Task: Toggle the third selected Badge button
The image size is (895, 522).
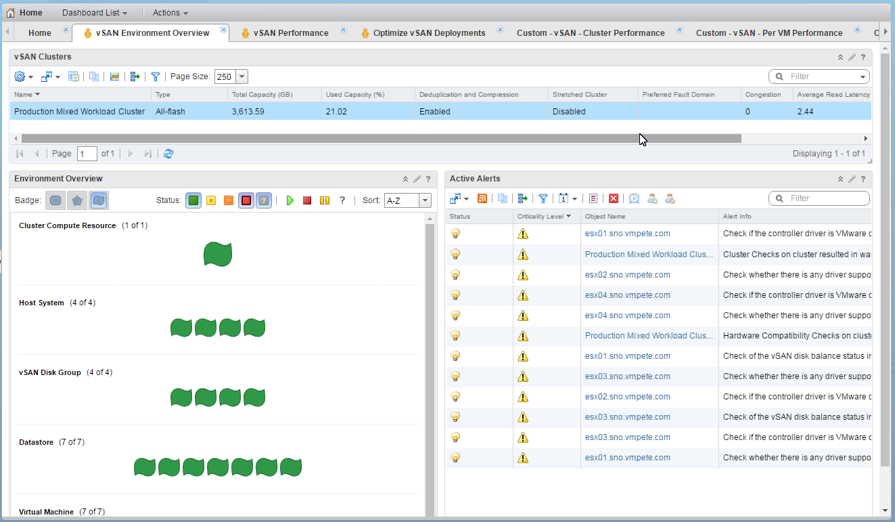Action: point(99,200)
